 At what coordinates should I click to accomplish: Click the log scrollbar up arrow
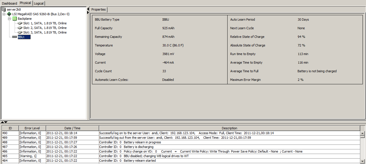(x=363, y=133)
